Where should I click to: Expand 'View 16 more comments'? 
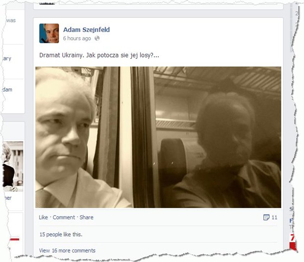[x=67, y=250]
